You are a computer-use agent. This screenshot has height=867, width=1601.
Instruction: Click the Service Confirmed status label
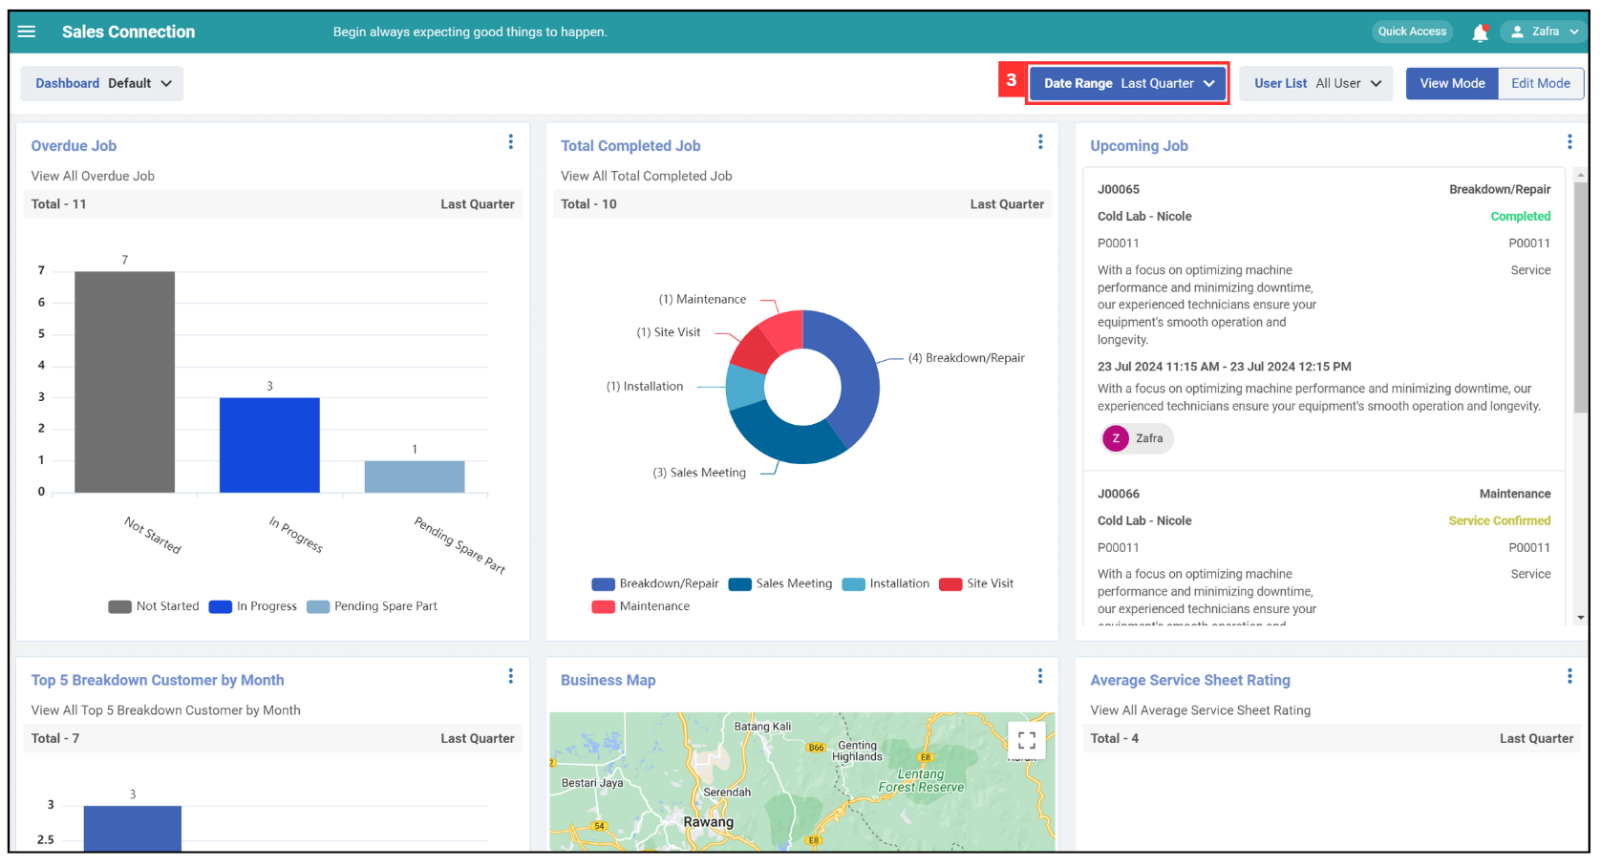(x=1499, y=520)
